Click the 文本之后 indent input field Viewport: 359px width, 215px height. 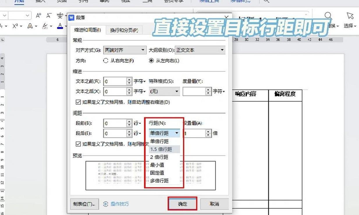(115, 92)
